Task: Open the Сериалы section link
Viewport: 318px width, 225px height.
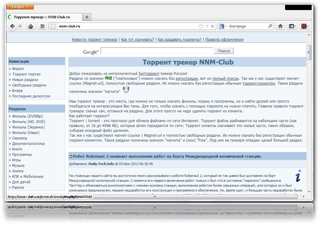Action: 20,138
